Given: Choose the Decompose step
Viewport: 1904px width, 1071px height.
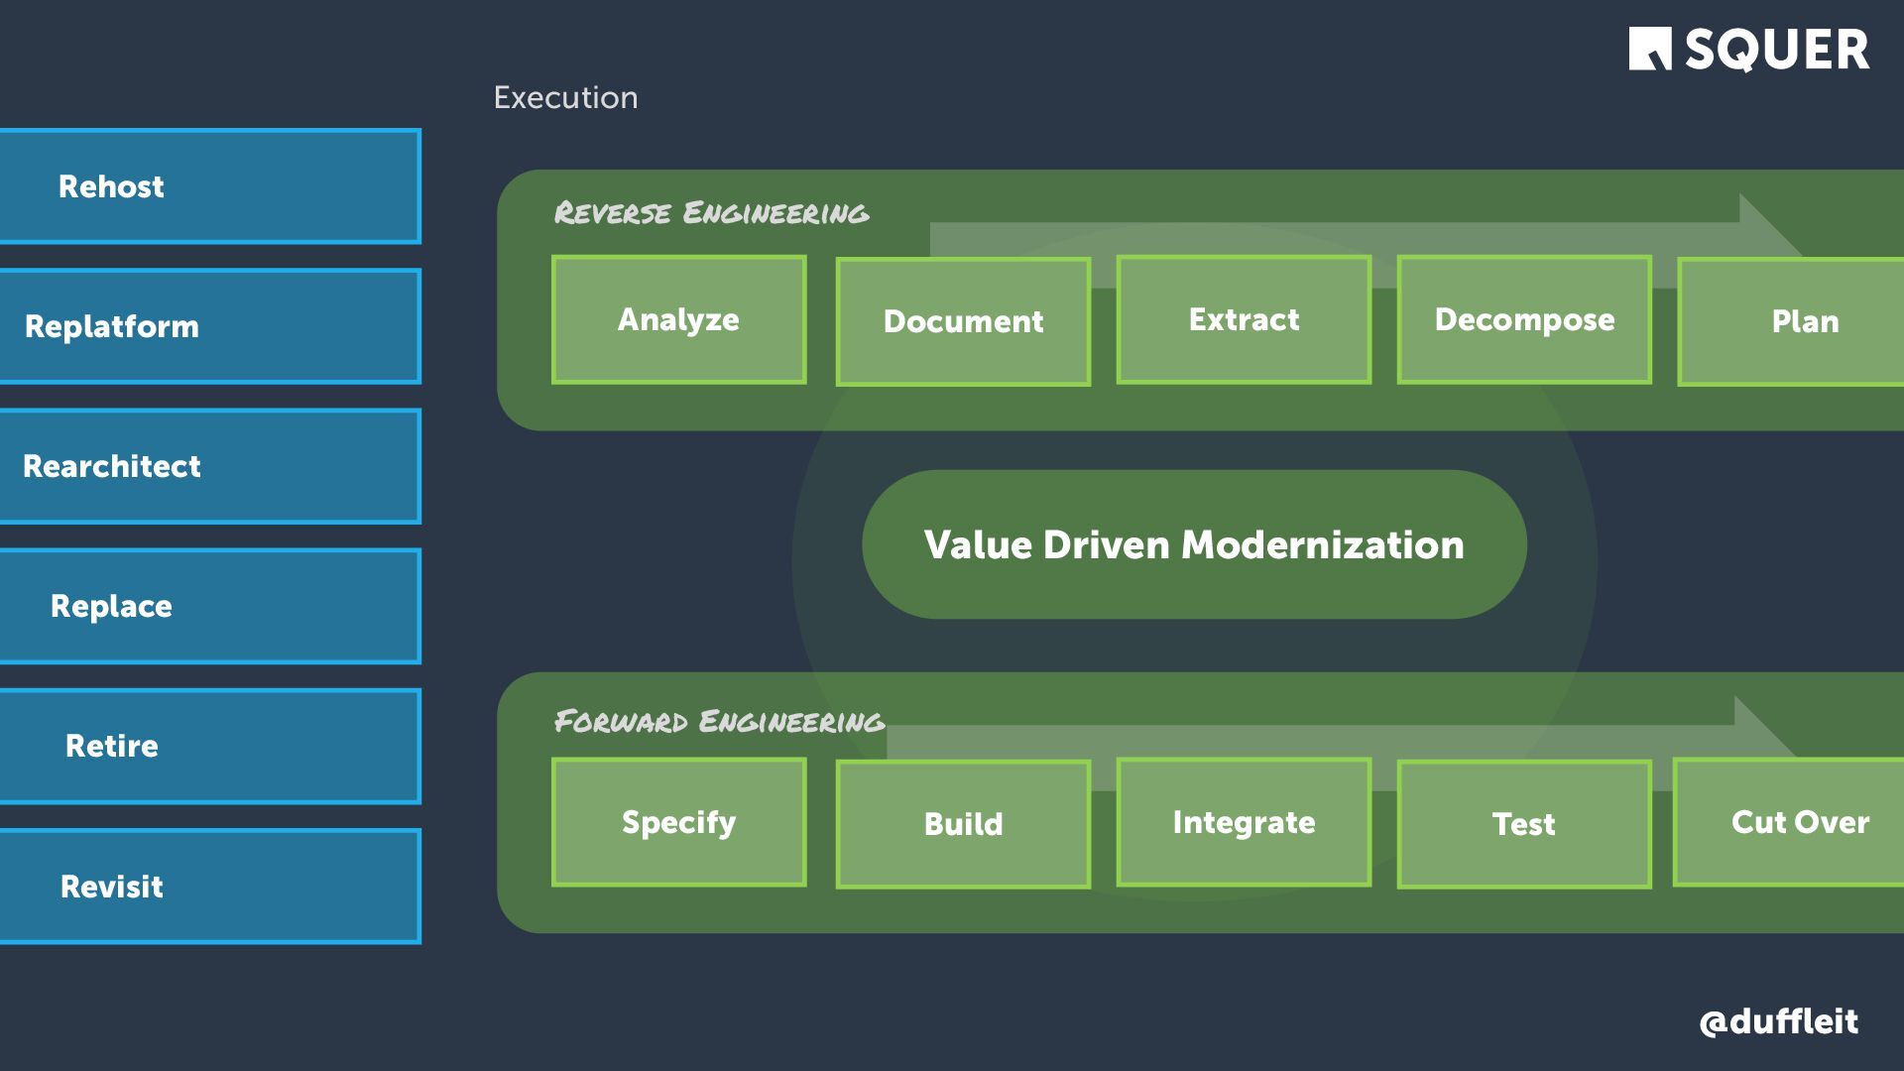Looking at the screenshot, I should (1524, 319).
